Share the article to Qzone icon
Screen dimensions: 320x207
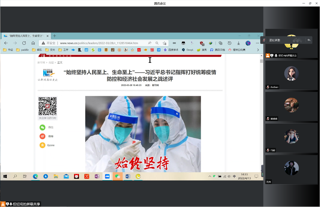tap(42, 145)
